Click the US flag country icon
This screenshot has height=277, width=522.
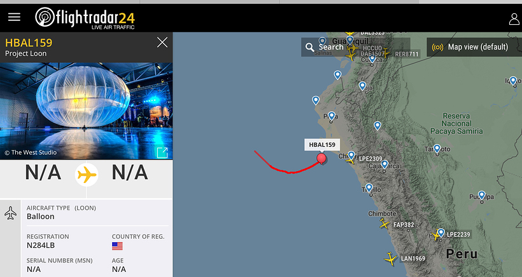pyautogui.click(x=117, y=246)
